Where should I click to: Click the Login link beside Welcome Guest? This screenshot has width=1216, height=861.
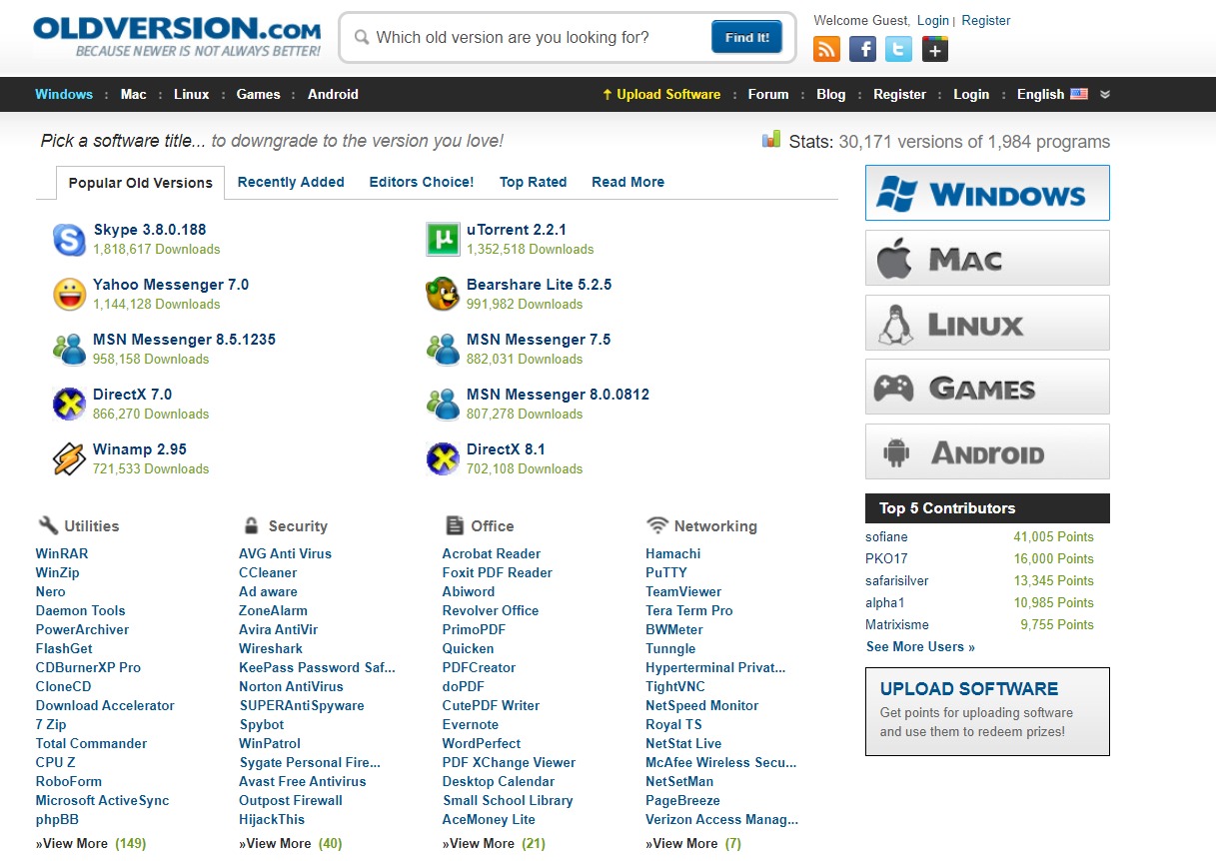click(933, 20)
